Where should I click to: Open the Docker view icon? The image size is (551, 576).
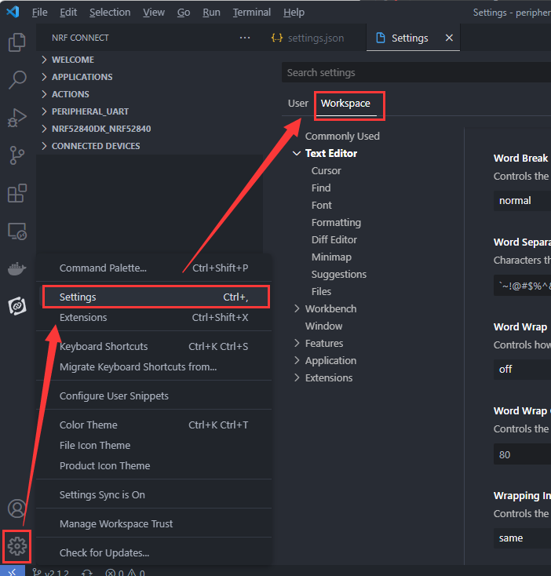click(16, 268)
